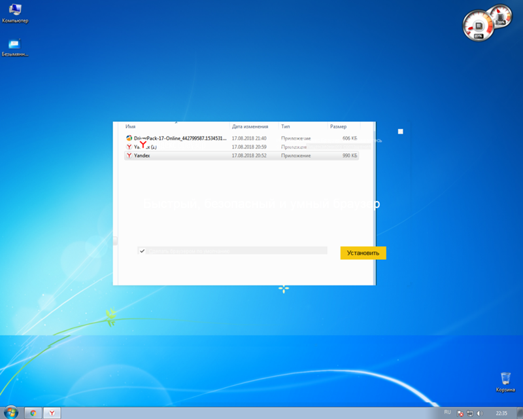This screenshot has width=523, height=419.
Task: Select the highlighted file name Yandex
Action: pyautogui.click(x=142, y=155)
